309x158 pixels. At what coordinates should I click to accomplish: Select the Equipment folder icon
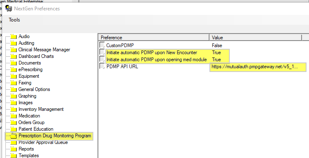coord(13,76)
